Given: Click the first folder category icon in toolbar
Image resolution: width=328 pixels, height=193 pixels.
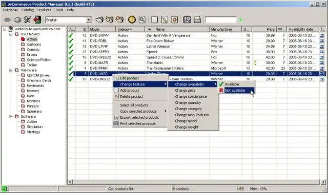Looking at the screenshot, I should (99, 19).
